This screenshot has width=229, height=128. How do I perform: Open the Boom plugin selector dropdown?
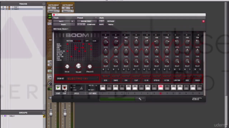pos(64,25)
